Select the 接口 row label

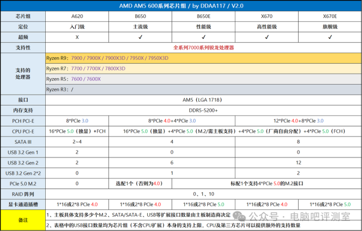pyautogui.click(x=23, y=100)
